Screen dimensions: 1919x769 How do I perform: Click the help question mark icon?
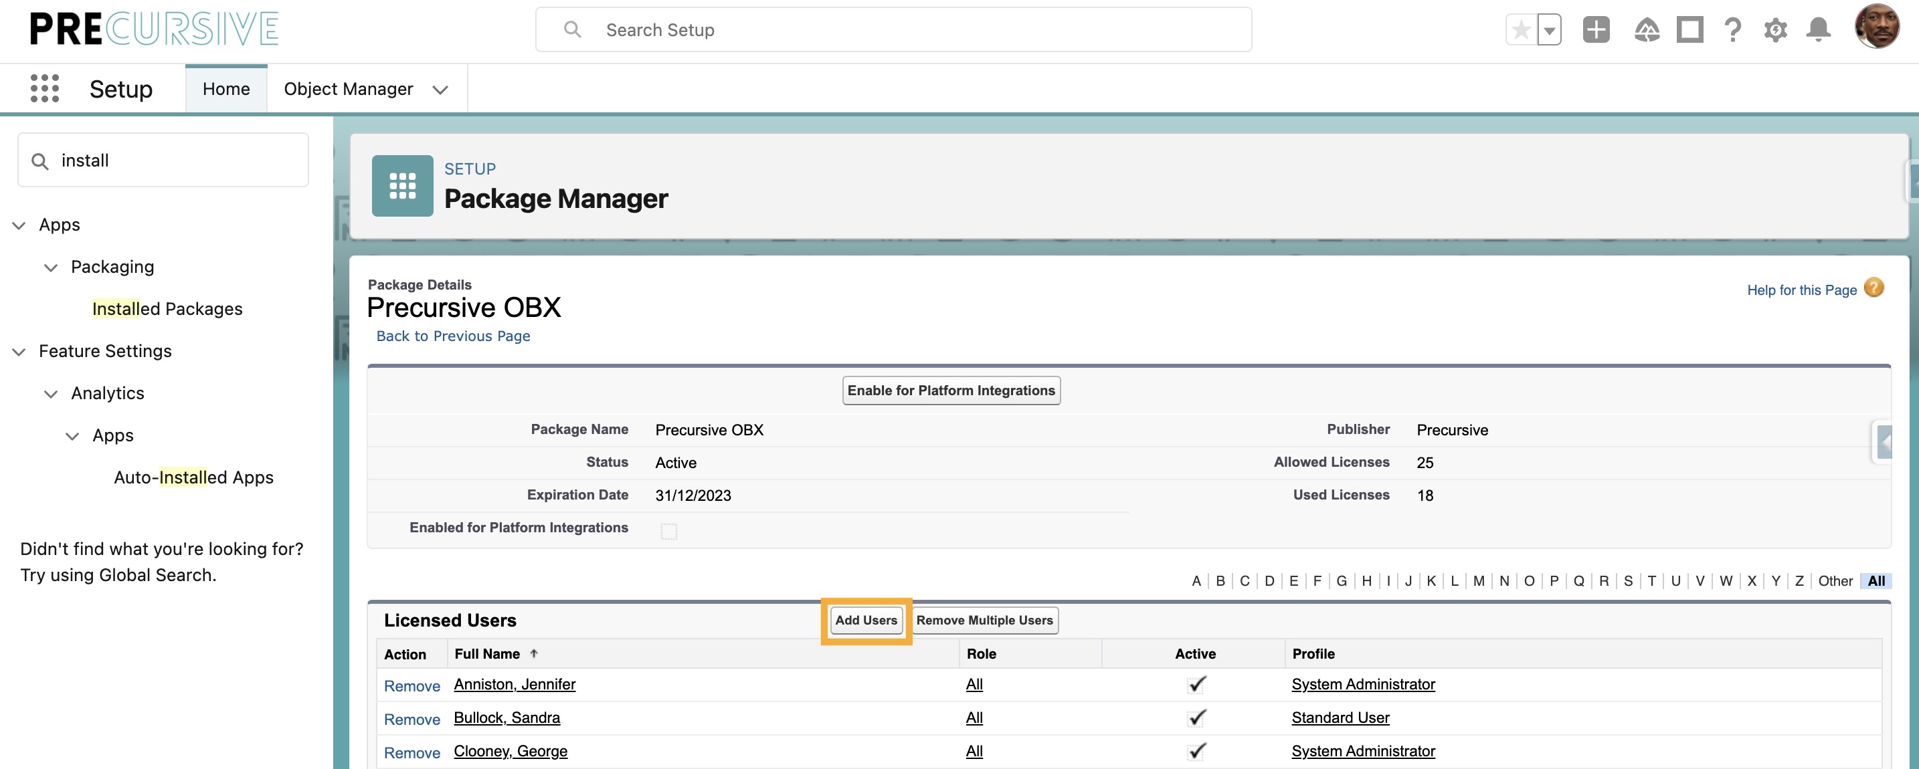tap(1733, 30)
